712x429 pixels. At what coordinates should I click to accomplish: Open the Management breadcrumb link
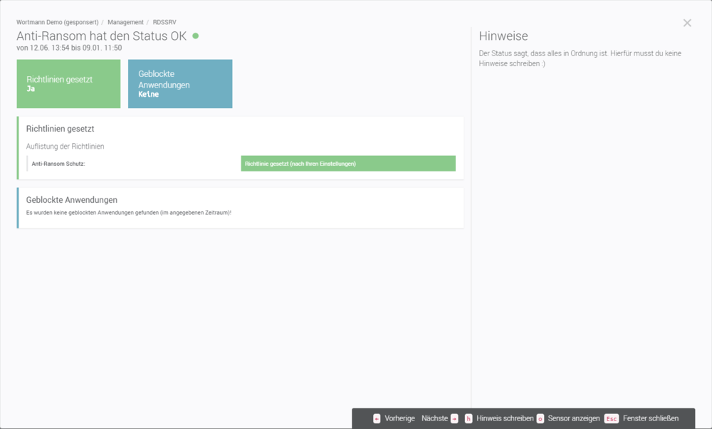coord(125,22)
